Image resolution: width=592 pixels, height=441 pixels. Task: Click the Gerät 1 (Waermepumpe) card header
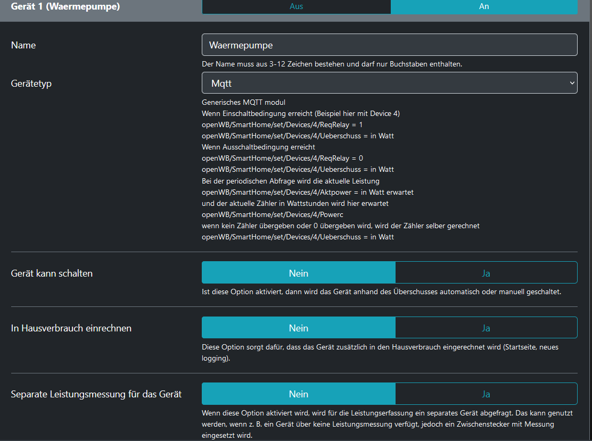(65, 6)
